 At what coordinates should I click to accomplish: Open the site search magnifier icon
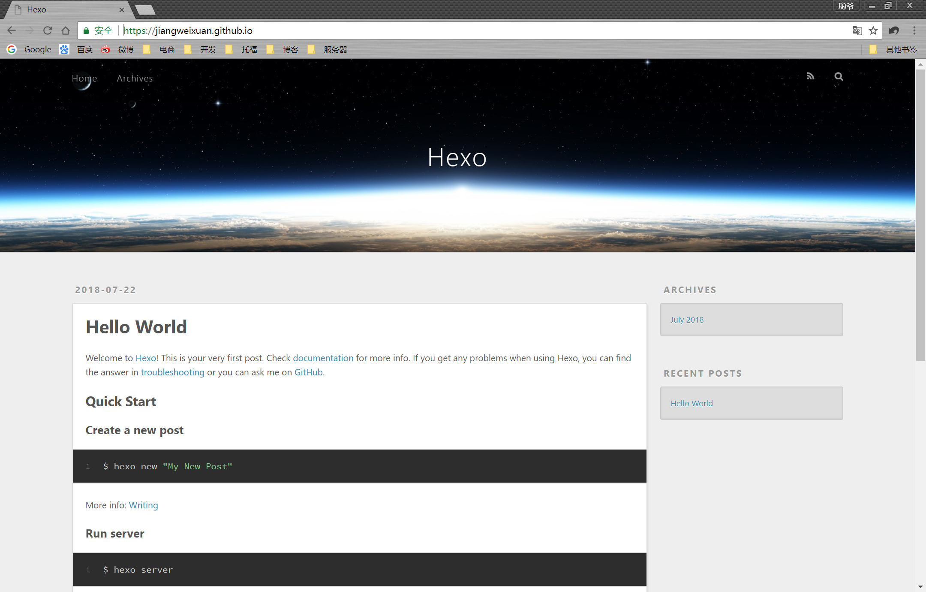click(x=839, y=76)
